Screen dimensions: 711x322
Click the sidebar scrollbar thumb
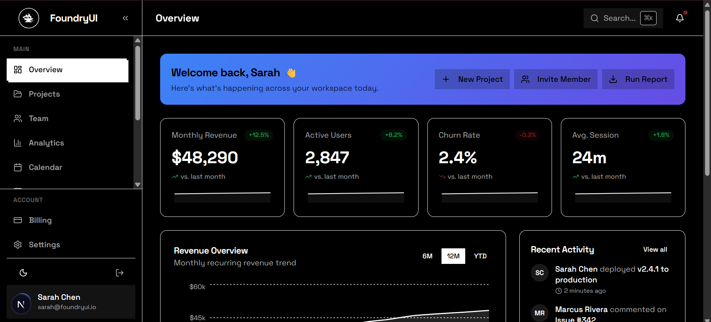(138, 83)
